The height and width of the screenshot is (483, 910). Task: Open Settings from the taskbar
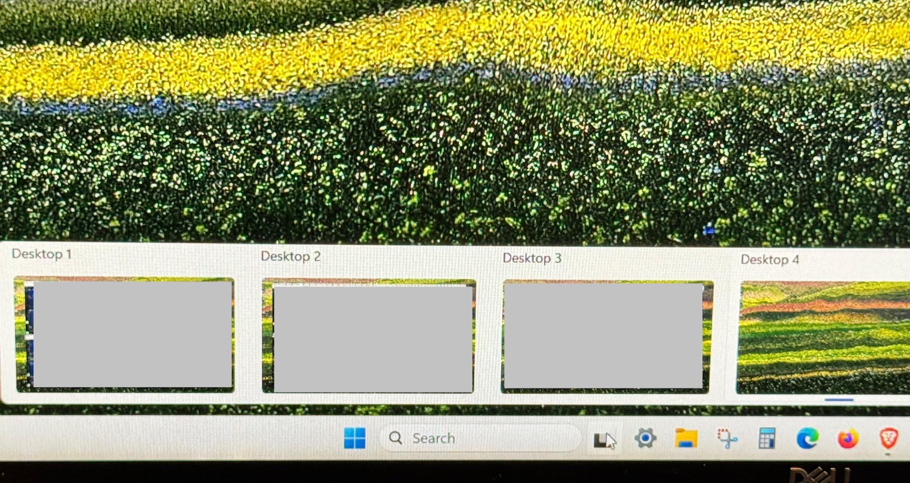645,438
